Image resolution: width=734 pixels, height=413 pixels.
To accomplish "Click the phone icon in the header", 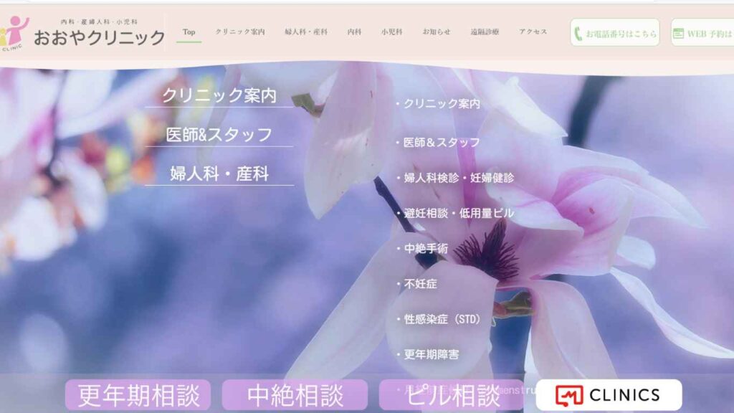I will tap(578, 33).
